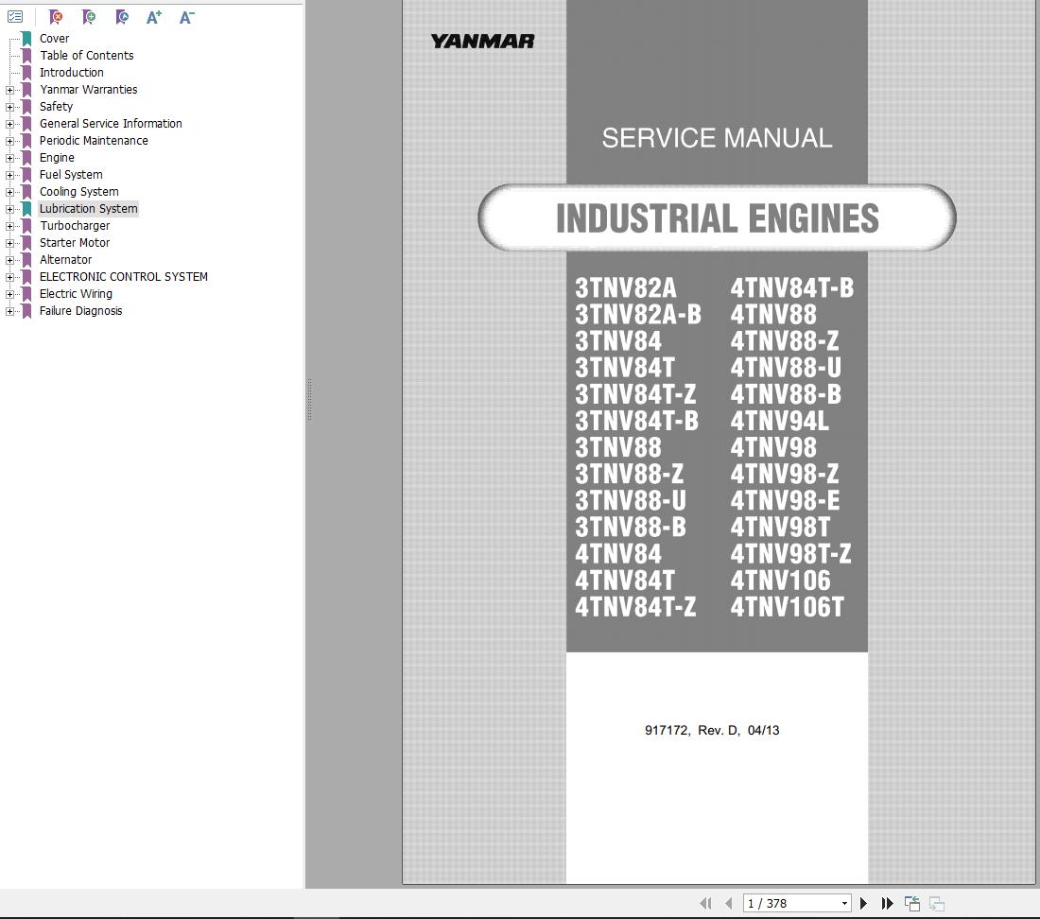Click the Lubrication System bookmark ribbon icon
This screenshot has height=919, width=1040.
click(26, 209)
